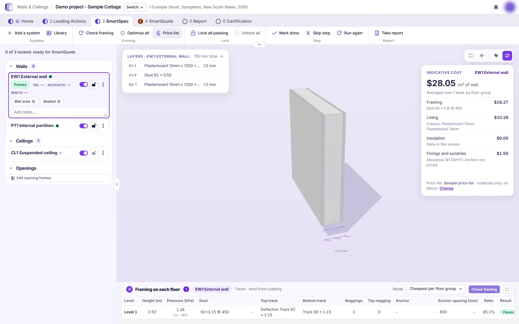Collapse the toolbar ribbon with the chevron
The width and height of the screenshot is (519, 324).
coord(259,45)
